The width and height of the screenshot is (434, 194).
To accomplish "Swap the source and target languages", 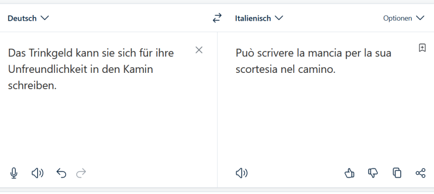I will point(217,18).
